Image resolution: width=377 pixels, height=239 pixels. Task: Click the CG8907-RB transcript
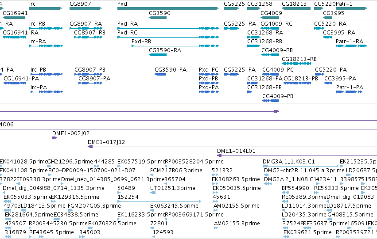point(88,37)
